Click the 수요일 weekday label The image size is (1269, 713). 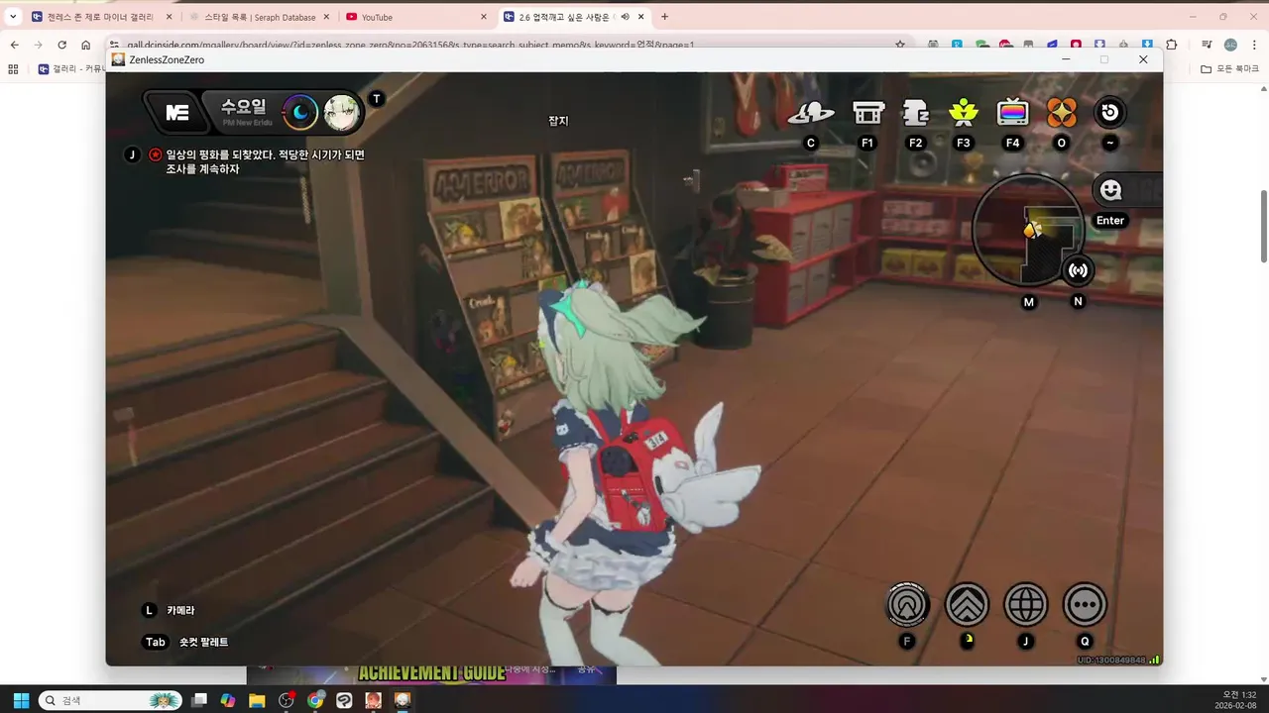click(x=244, y=107)
